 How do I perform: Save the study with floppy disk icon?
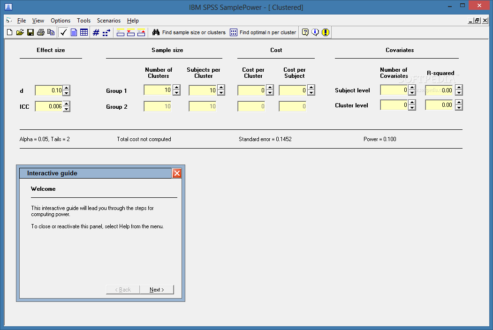[30, 32]
